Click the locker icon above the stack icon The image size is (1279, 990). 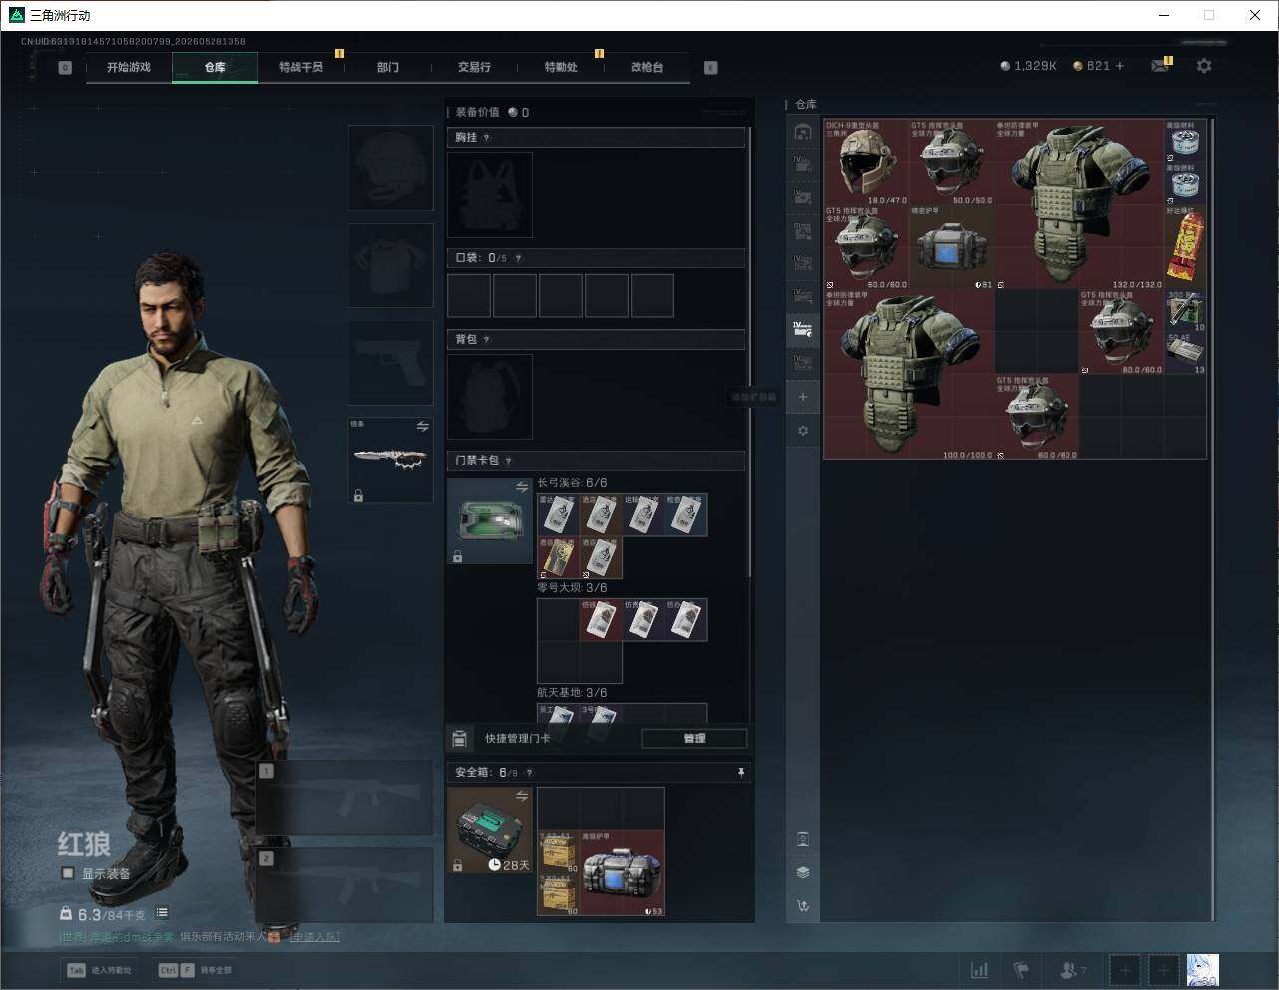click(x=803, y=839)
